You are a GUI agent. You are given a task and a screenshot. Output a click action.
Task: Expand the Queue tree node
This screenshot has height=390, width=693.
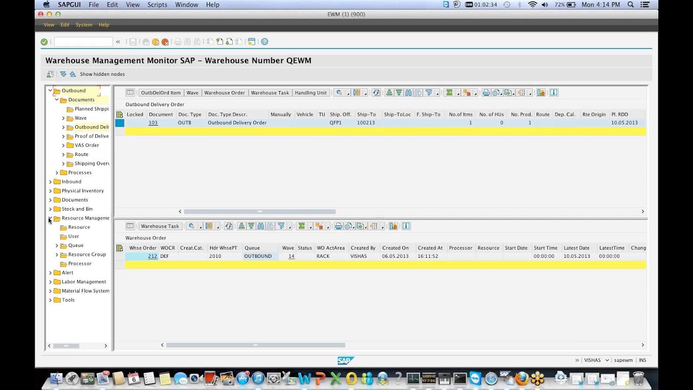[57, 245]
